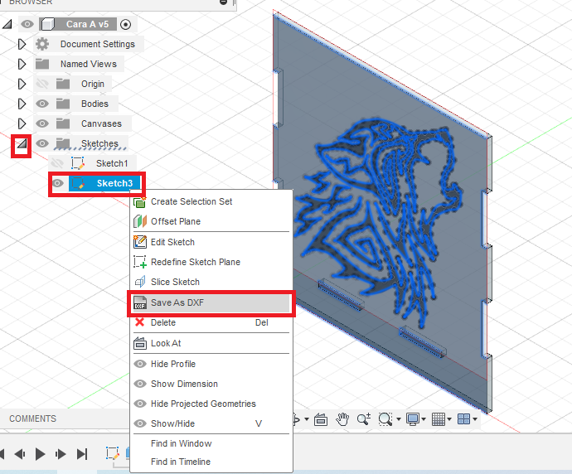Screen dimensions: 572x474
Task: Click the Grid and Snaps icon
Action: click(439, 419)
